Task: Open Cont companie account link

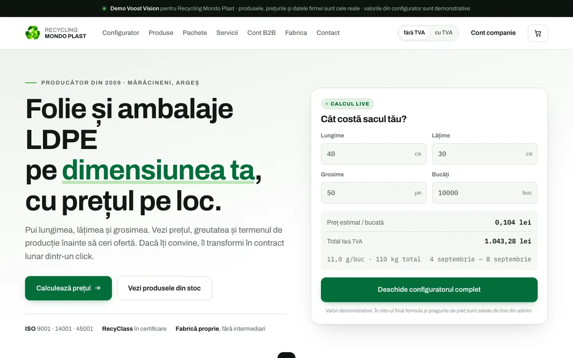Action: coord(493,33)
